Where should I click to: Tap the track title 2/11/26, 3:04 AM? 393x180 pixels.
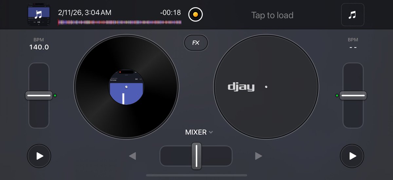85,13
